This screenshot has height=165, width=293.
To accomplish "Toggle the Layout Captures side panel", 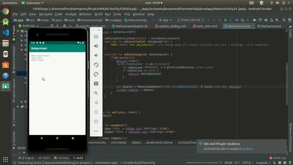I will coord(14,91).
